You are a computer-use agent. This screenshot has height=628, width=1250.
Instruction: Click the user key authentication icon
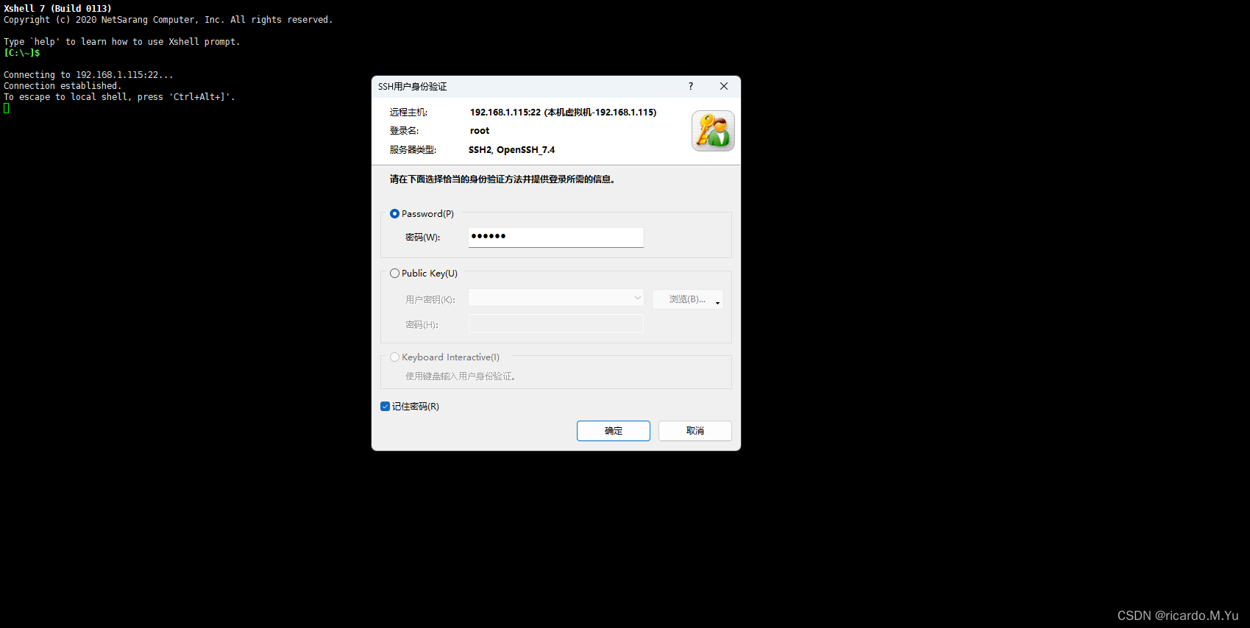point(713,131)
